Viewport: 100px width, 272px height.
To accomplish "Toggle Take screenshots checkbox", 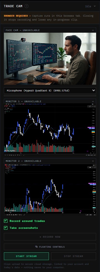I will coord(6,228).
